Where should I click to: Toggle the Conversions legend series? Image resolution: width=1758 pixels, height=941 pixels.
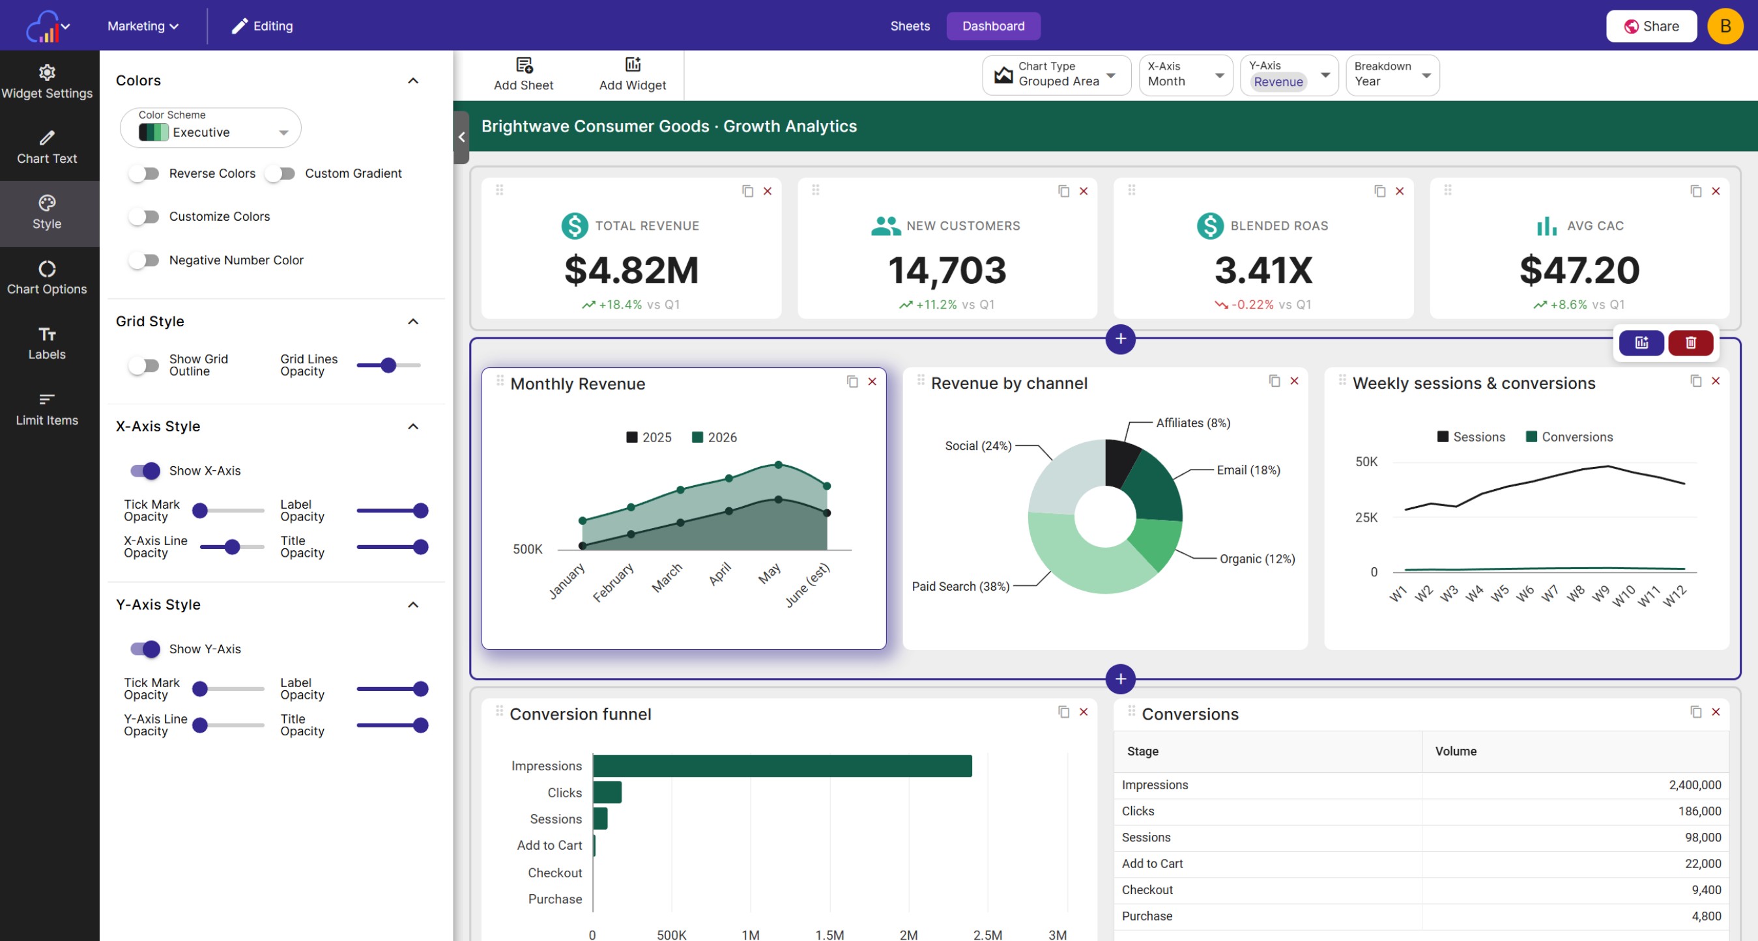[1569, 436]
